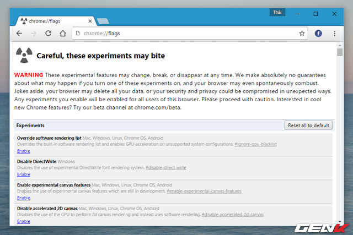
Task: Enable experimental canvas features
Action: coord(24,198)
